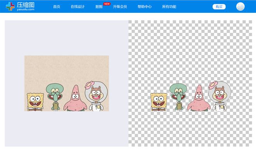Image resolution: width=256 pixels, height=150 pixels.
Task: Open the 首页 menu item
Action: pos(57,7)
